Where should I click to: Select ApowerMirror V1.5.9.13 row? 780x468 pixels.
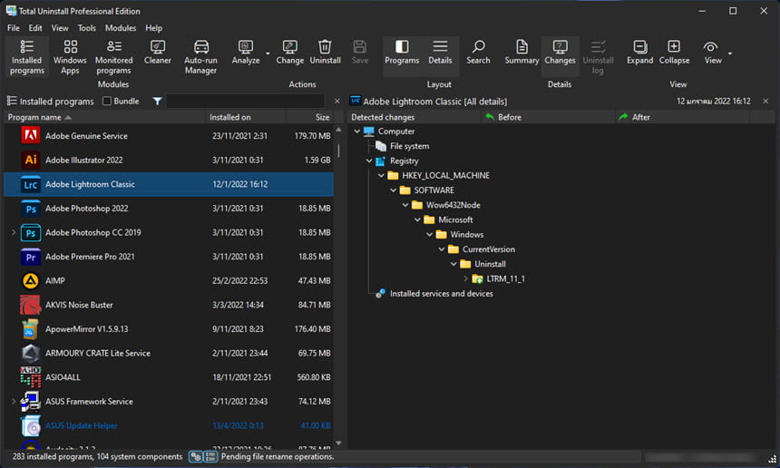(x=169, y=329)
